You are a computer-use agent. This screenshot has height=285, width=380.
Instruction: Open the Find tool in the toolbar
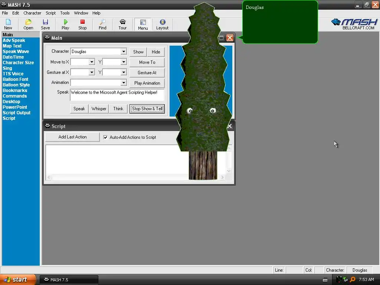coord(102,24)
